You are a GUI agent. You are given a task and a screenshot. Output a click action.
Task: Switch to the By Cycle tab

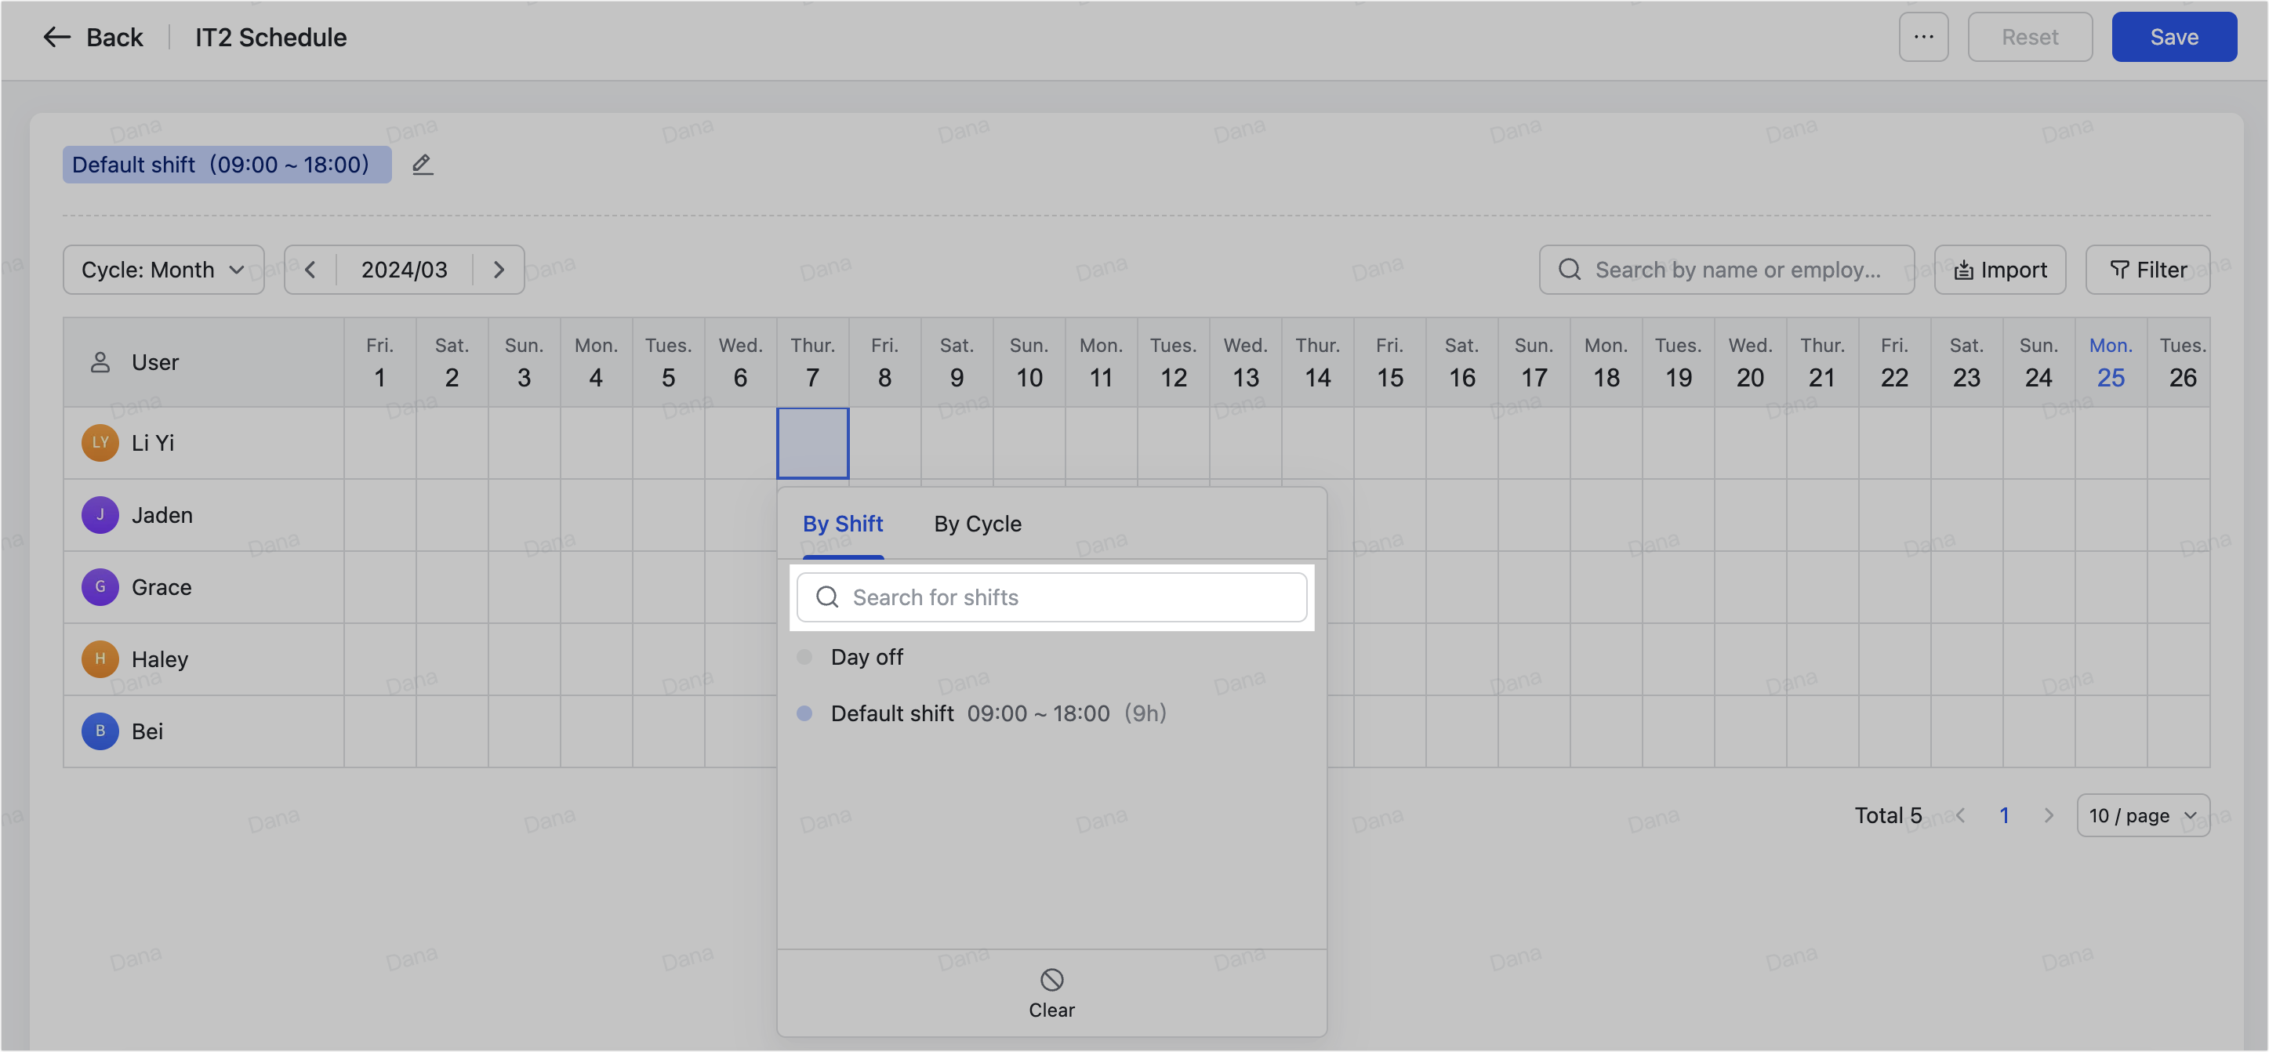[977, 524]
